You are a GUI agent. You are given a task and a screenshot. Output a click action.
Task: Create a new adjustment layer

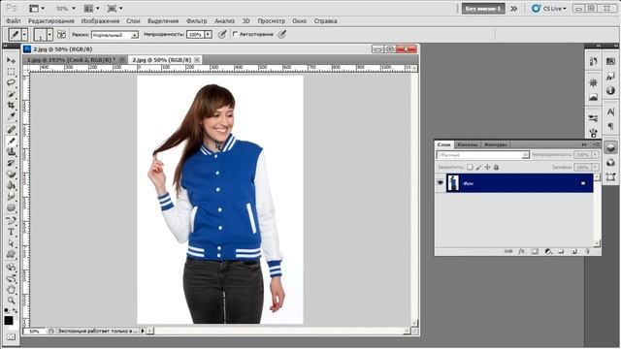(x=548, y=251)
